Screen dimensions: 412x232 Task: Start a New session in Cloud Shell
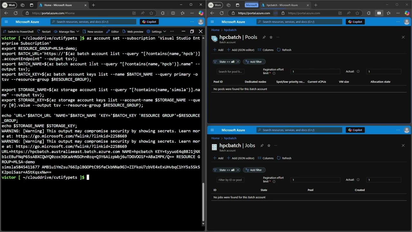[x=93, y=32]
